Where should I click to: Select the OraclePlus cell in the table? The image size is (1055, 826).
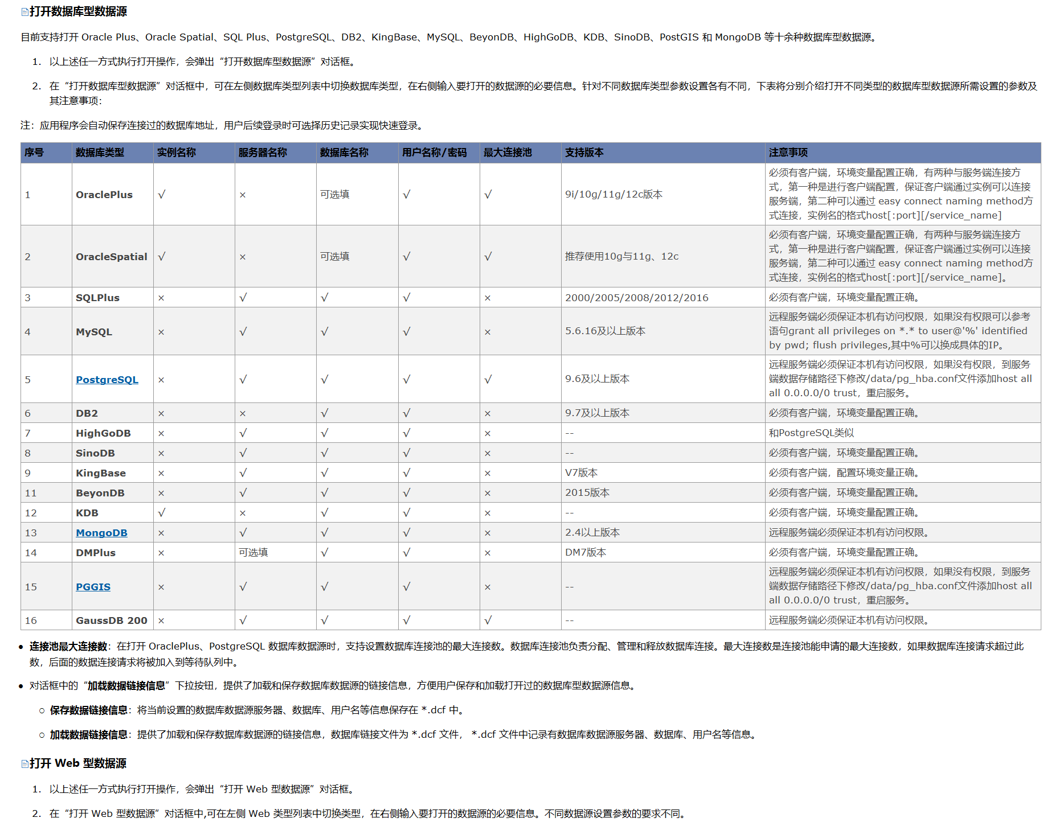click(x=113, y=195)
